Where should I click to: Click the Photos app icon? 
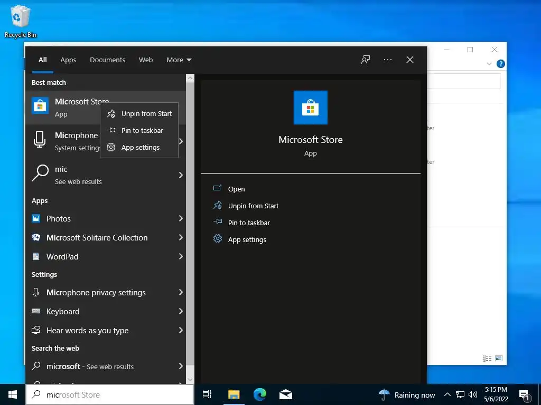36,218
